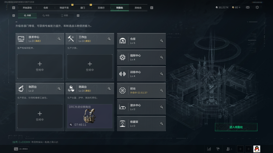Select the 制造 sub-tab

pos(46,15)
